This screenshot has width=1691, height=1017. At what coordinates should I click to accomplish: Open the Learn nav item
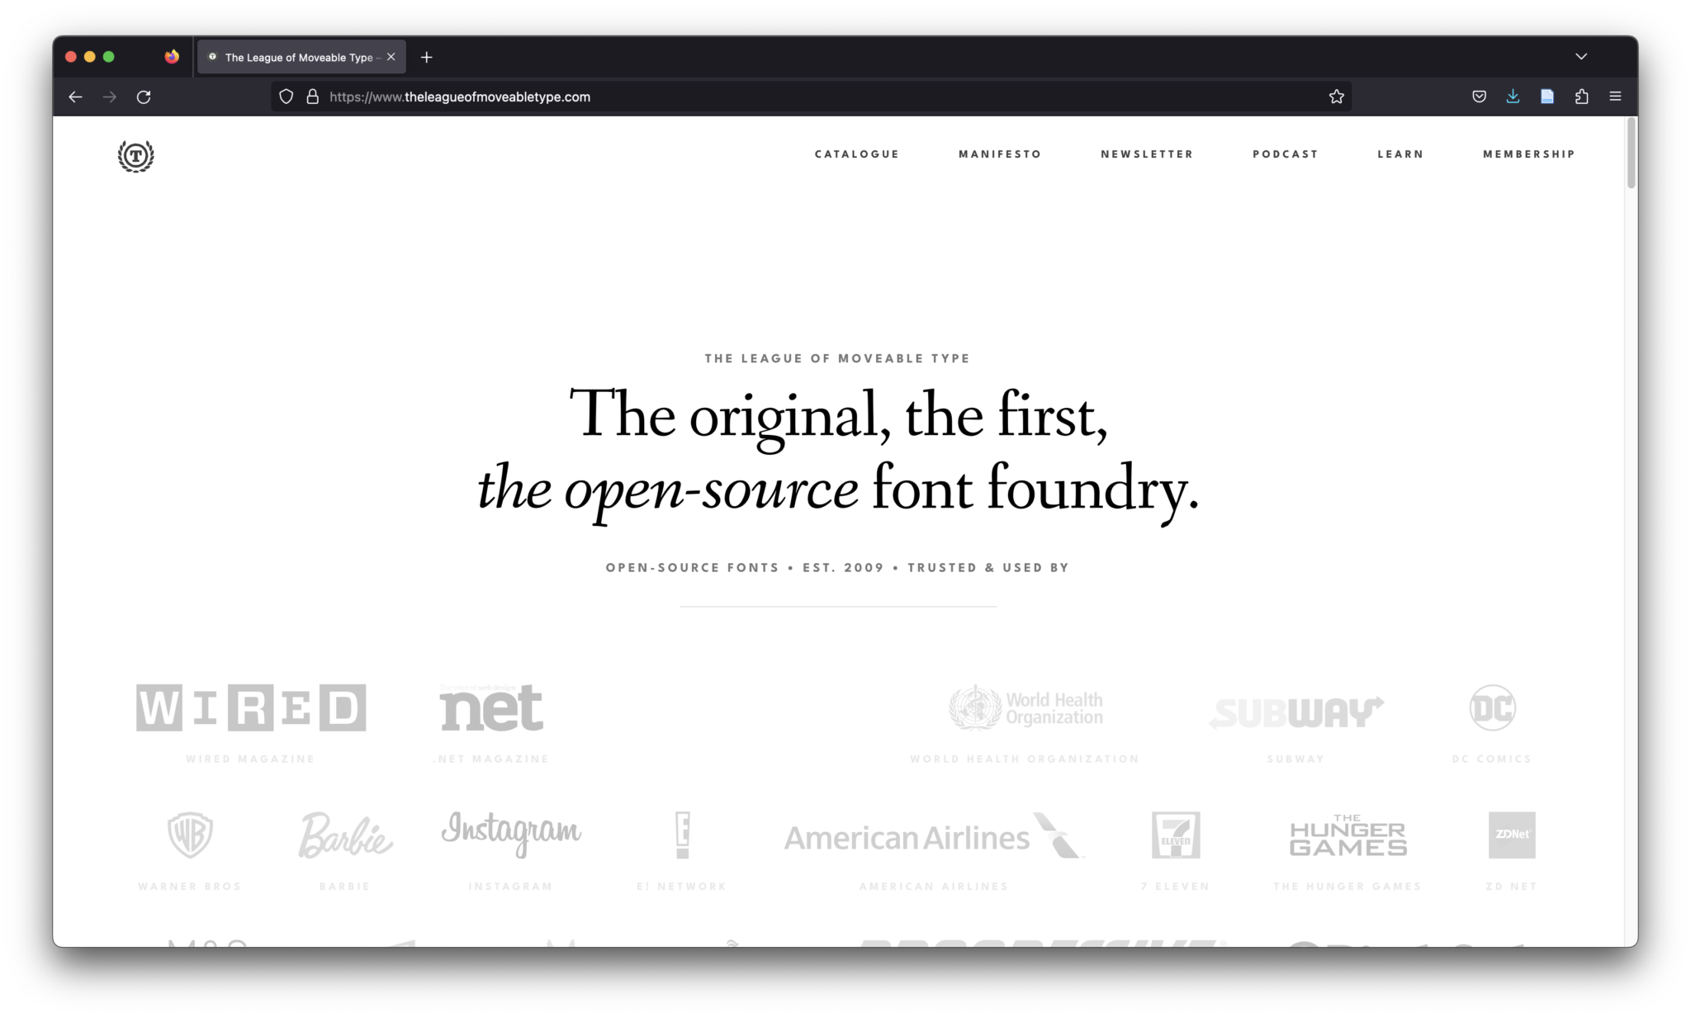pos(1400,154)
